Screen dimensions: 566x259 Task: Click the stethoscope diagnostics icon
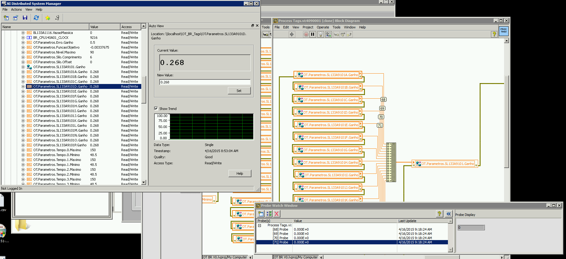[x=57, y=18]
